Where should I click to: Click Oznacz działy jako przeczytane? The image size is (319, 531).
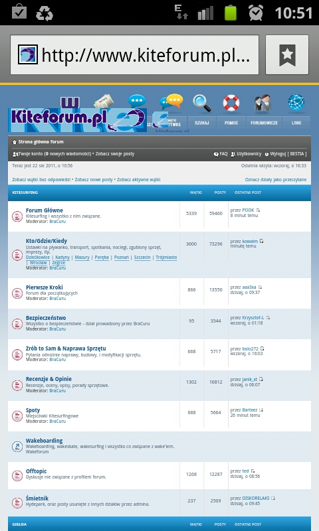point(276,180)
